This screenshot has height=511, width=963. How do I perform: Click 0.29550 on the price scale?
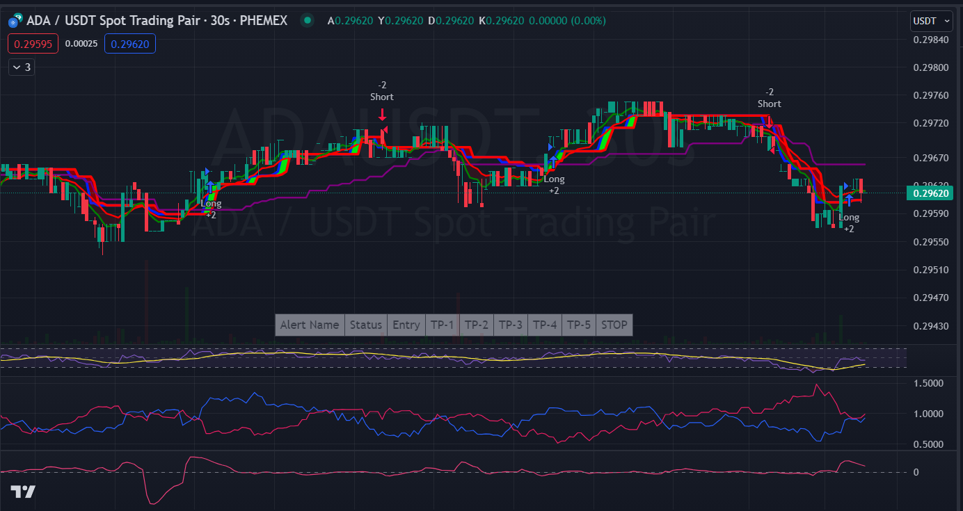pyautogui.click(x=930, y=242)
